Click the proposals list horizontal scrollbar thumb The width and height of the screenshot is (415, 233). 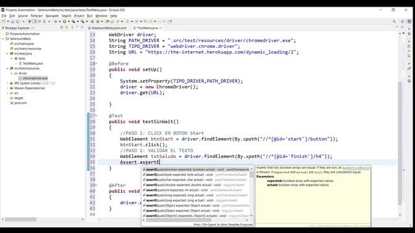coord(179,220)
